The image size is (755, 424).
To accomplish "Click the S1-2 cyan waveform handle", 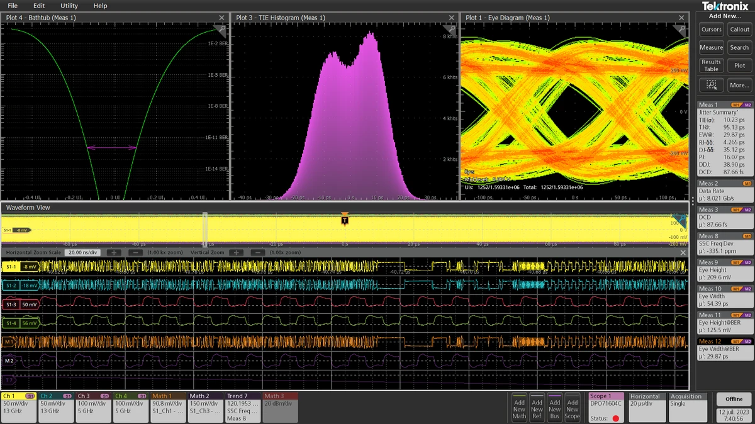I will tap(21, 286).
